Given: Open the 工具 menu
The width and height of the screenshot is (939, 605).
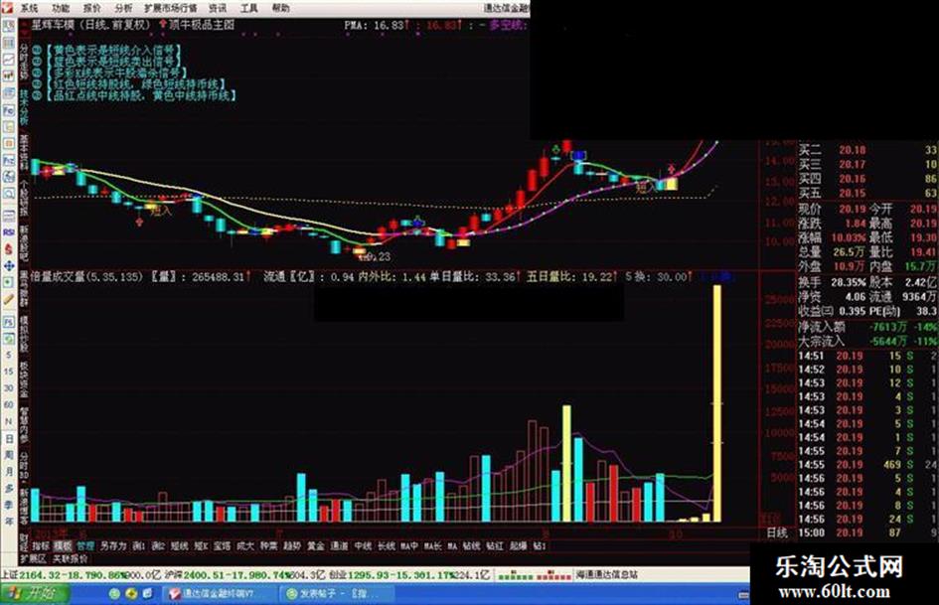Looking at the screenshot, I should 248,8.
